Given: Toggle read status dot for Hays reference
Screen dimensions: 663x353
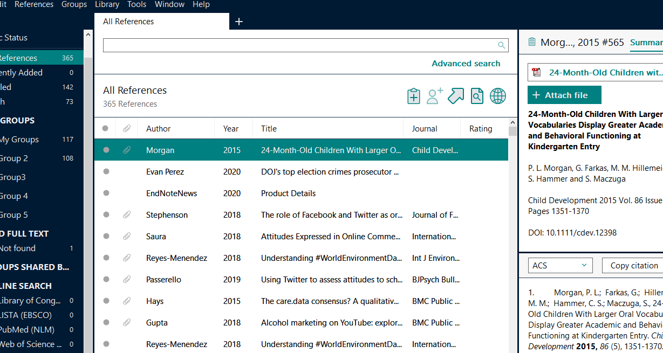Looking at the screenshot, I should click(x=106, y=301).
